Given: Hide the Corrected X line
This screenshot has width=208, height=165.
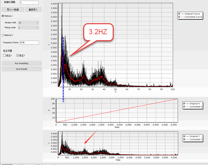Looking at the screenshot, I should (x=184, y=107).
